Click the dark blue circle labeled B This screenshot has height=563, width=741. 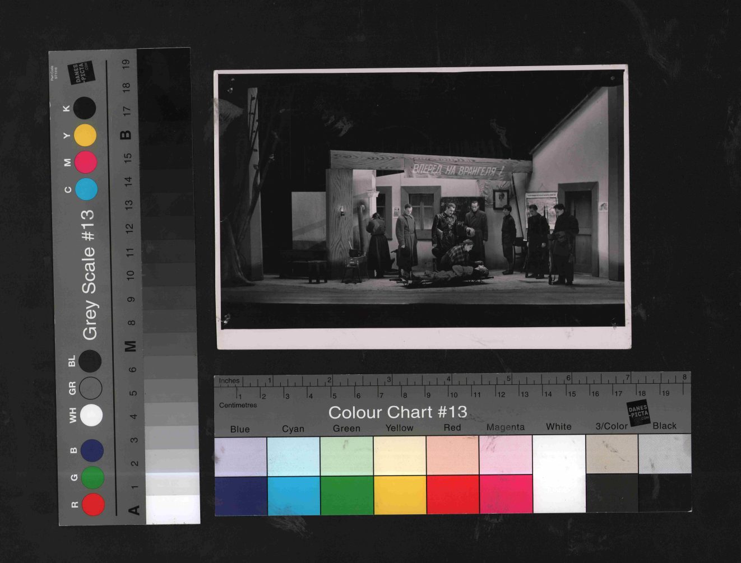pos(92,450)
